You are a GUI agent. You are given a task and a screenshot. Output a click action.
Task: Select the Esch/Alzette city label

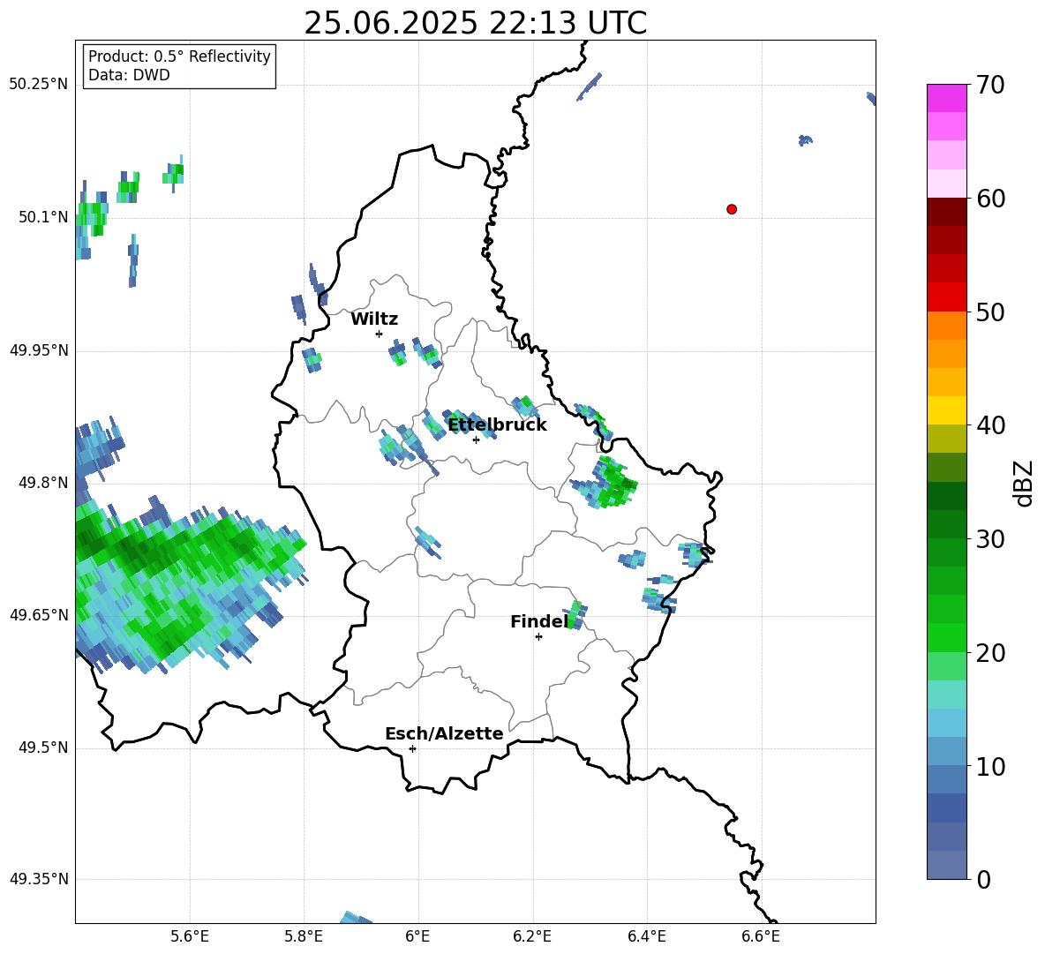point(445,733)
